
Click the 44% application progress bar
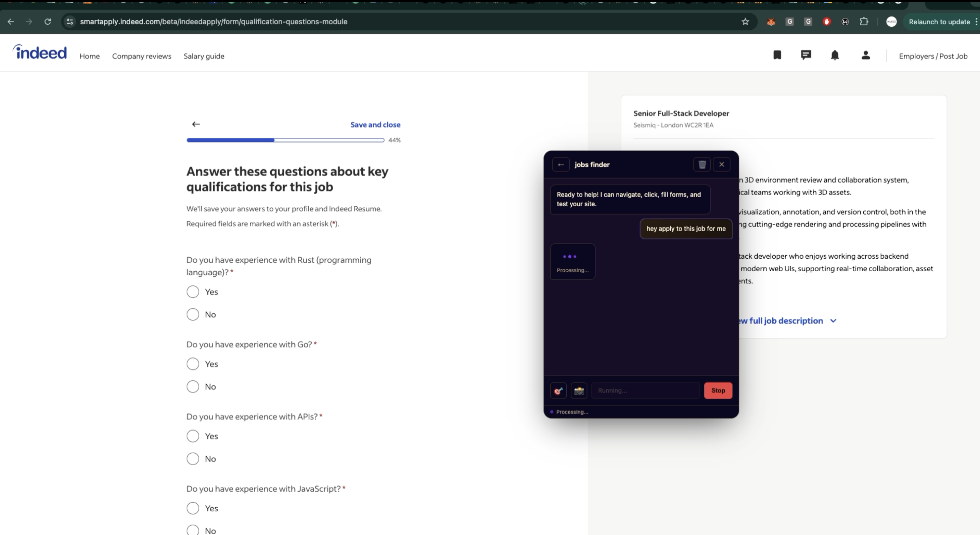tap(285, 140)
